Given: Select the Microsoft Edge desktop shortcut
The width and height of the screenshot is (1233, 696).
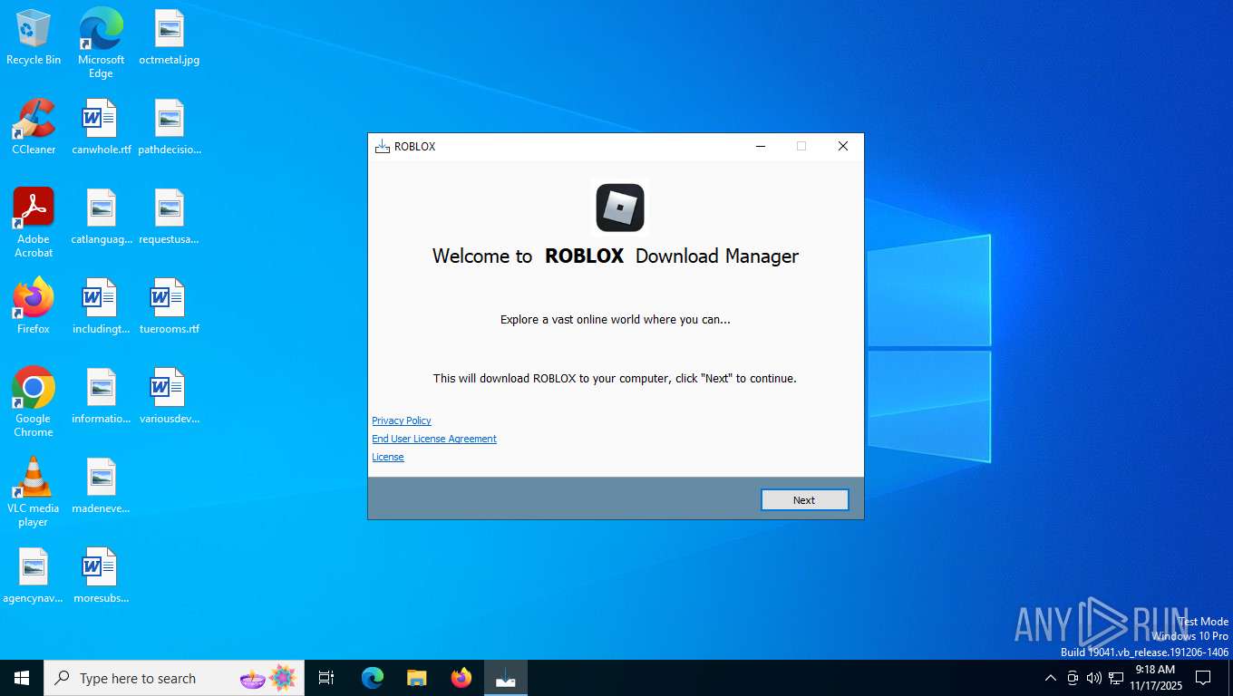Looking at the screenshot, I should coord(101,43).
